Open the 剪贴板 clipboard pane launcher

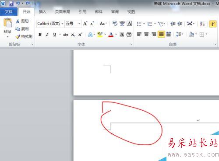pos(32,44)
